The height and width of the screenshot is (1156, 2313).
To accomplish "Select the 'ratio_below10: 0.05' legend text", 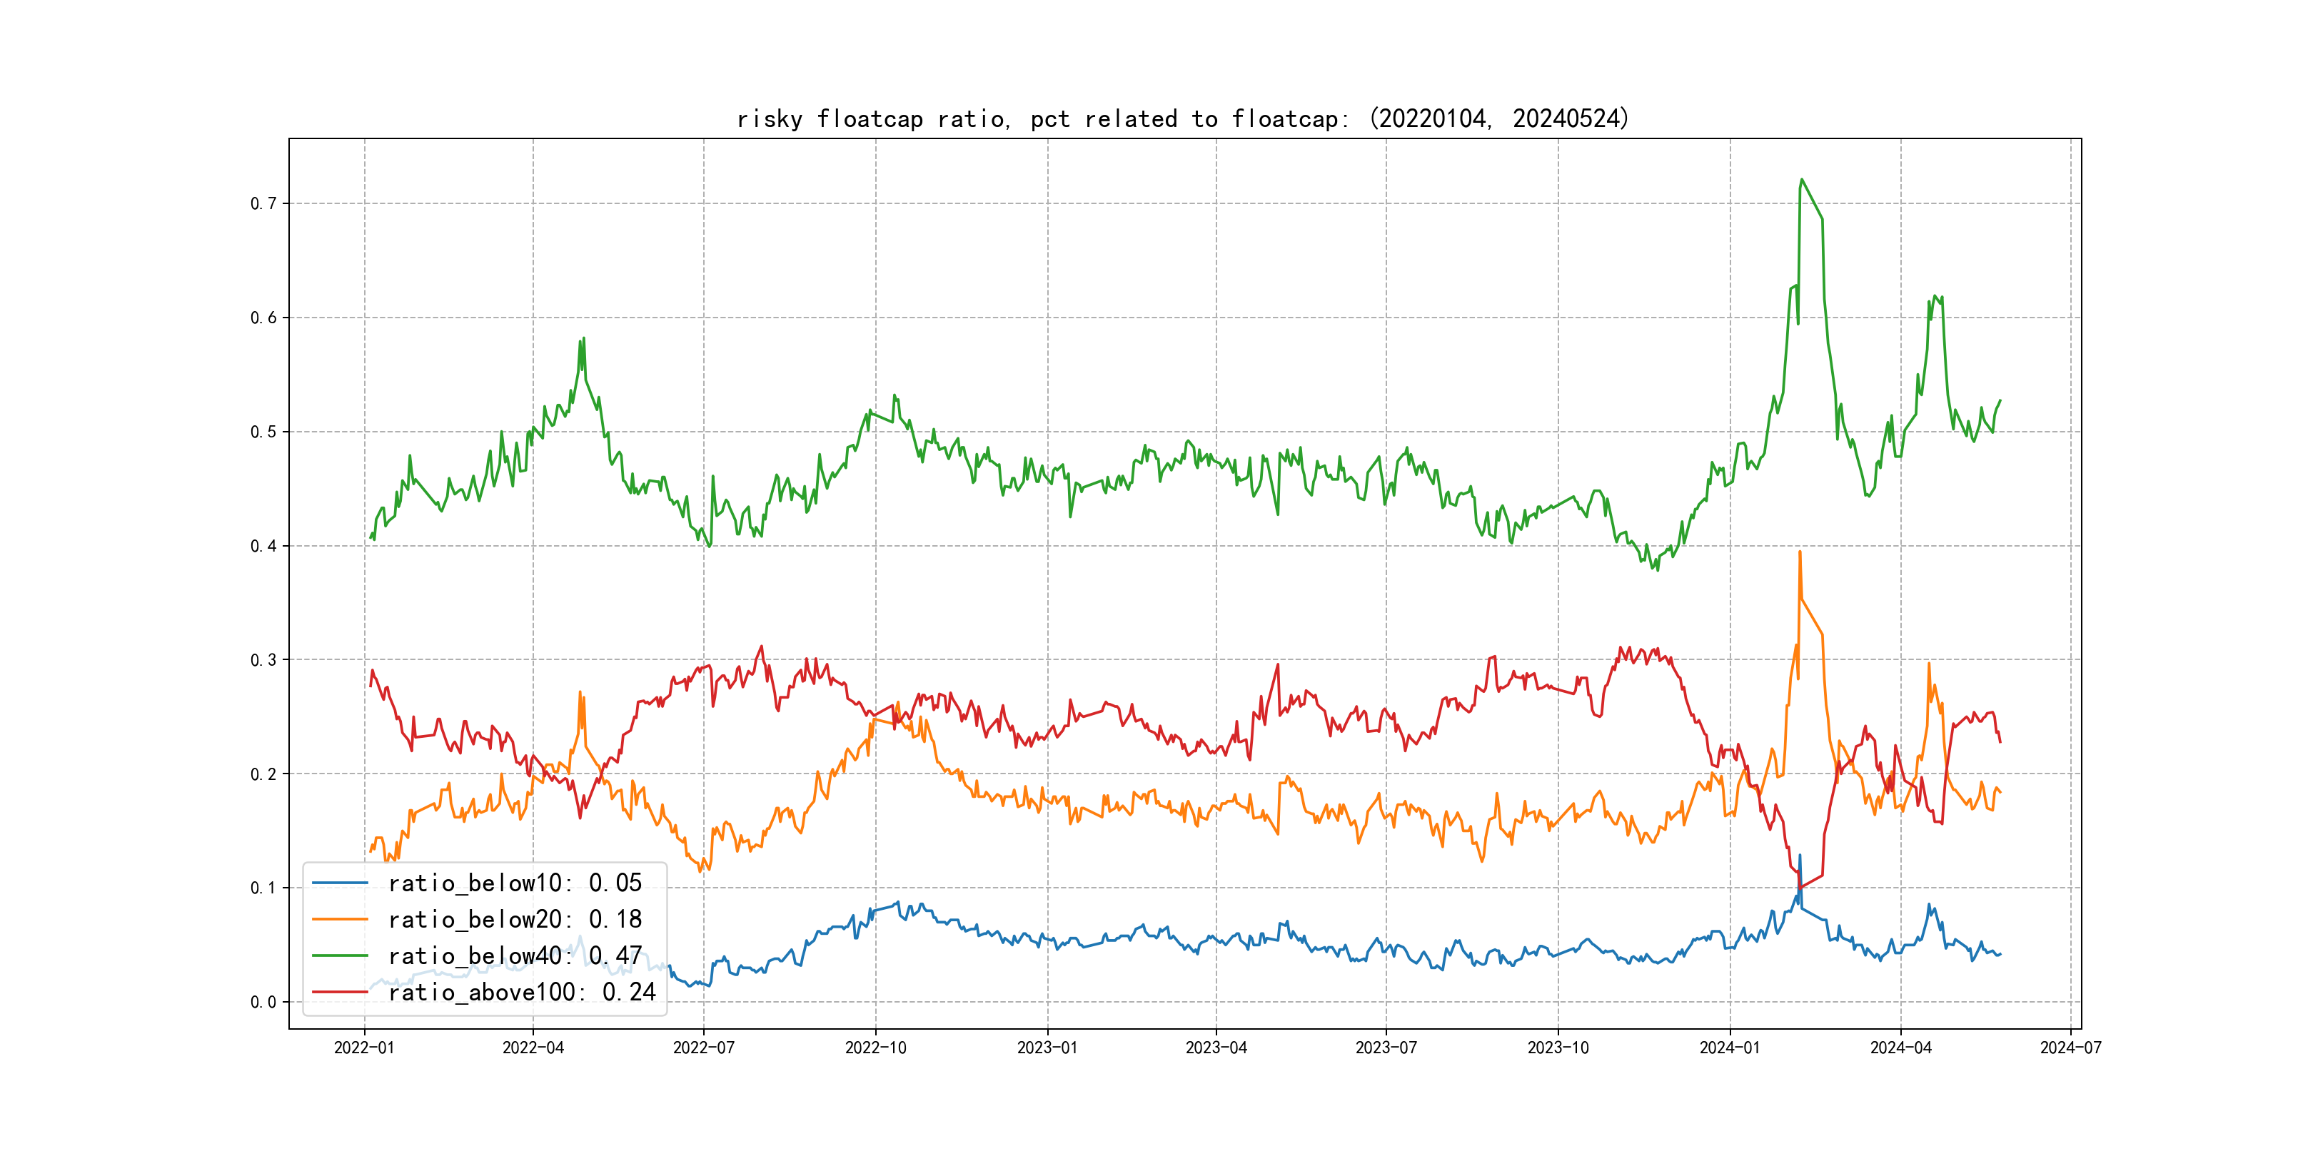I will click(515, 883).
